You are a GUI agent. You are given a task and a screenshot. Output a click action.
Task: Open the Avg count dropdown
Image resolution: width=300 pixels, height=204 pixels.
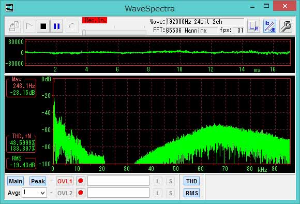pos(35,193)
